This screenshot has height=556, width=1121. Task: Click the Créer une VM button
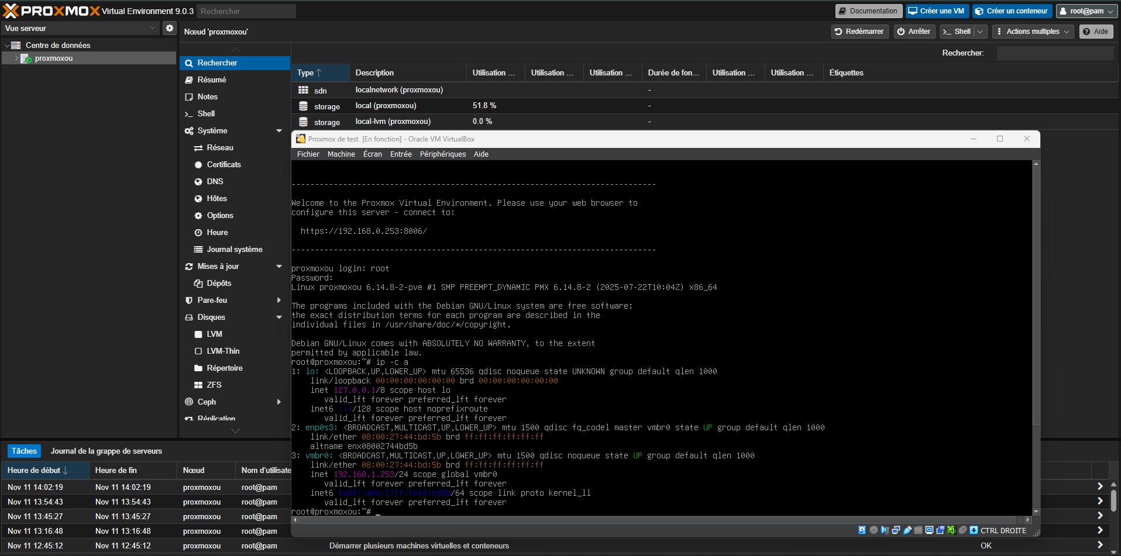[936, 11]
